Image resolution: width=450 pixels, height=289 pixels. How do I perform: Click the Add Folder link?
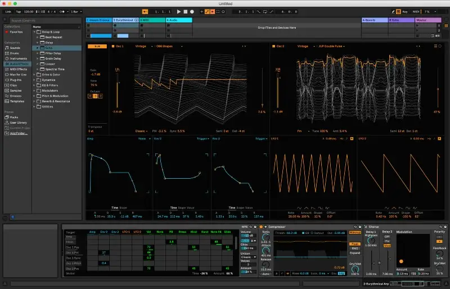coord(19,133)
